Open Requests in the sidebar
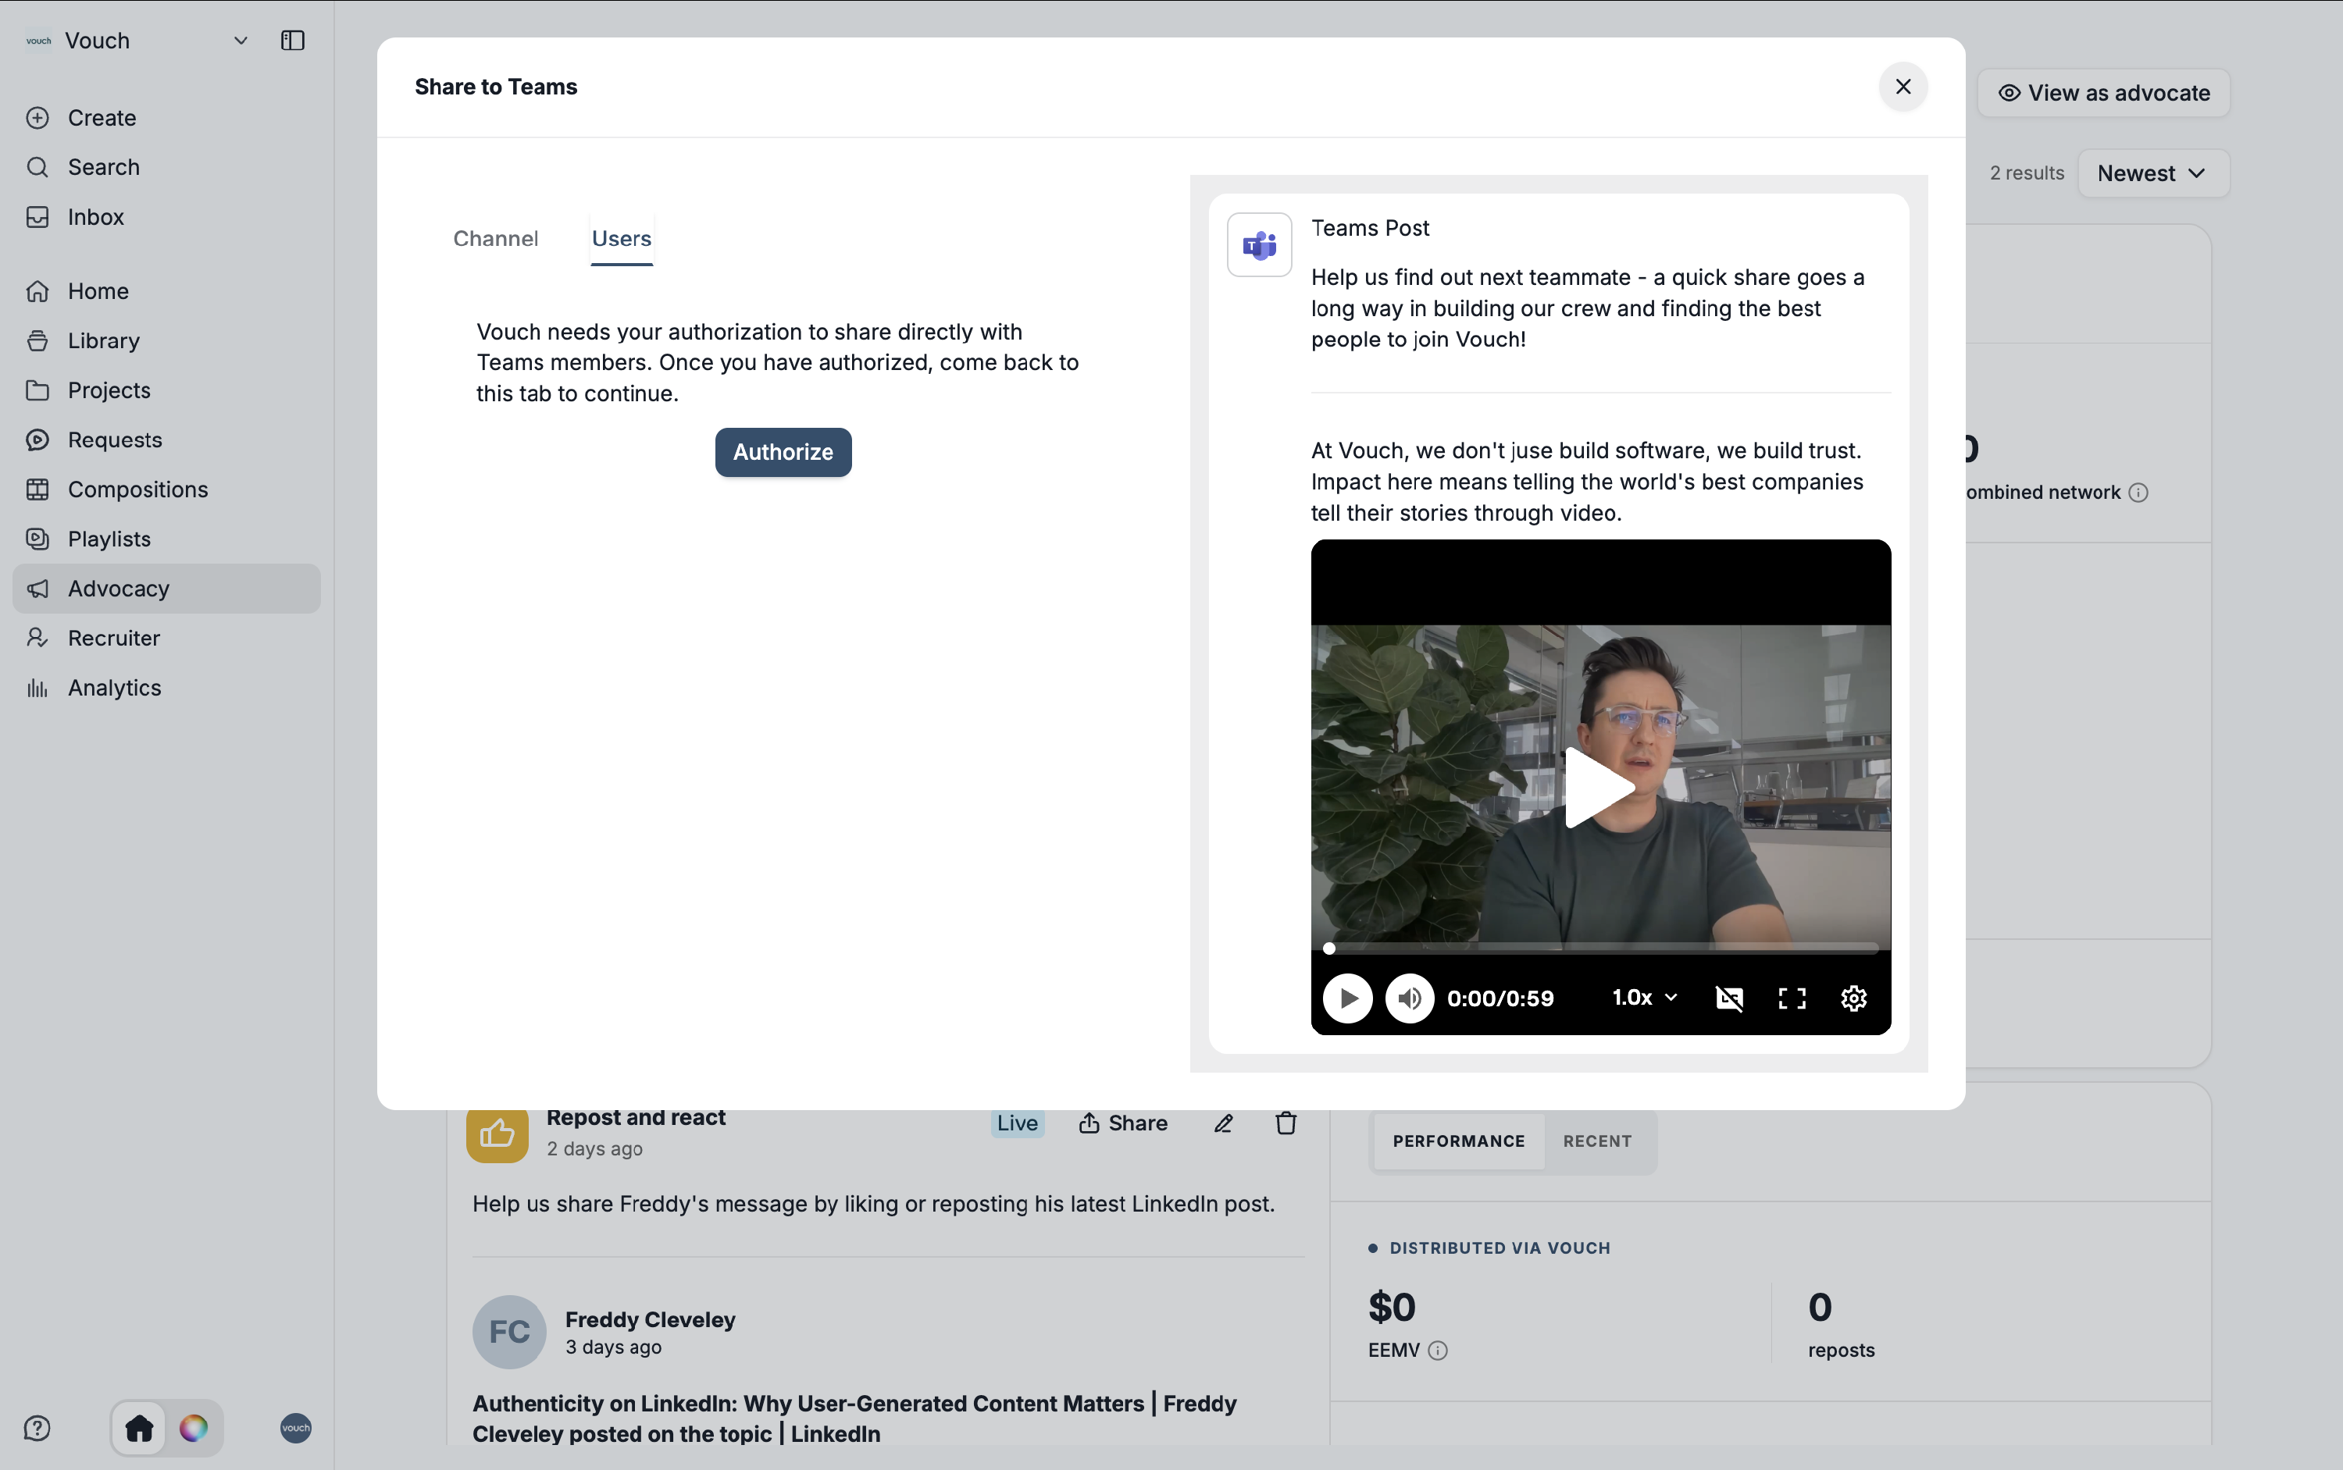The height and width of the screenshot is (1470, 2343). click(x=166, y=440)
